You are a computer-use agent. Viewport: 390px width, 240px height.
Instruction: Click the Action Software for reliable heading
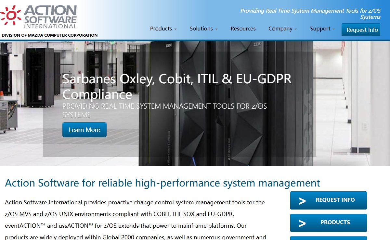point(162,183)
